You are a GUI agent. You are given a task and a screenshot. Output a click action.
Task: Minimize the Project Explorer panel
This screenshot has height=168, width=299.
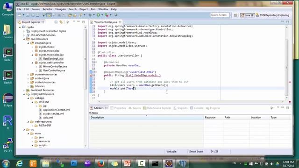[78, 21]
